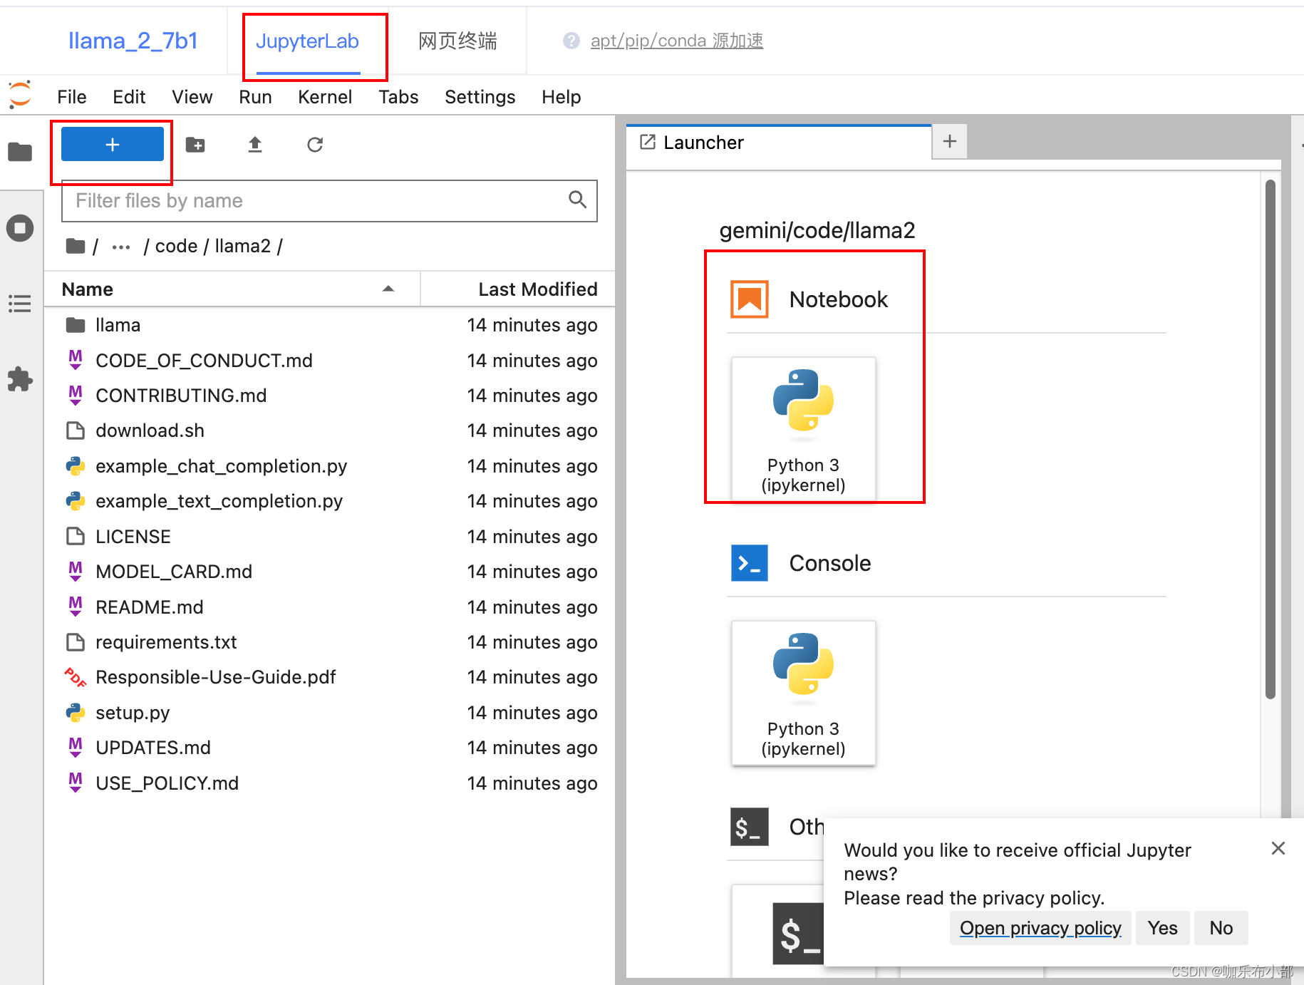The height and width of the screenshot is (985, 1304).
Task: Open the Kernel menu
Action: [x=325, y=97]
